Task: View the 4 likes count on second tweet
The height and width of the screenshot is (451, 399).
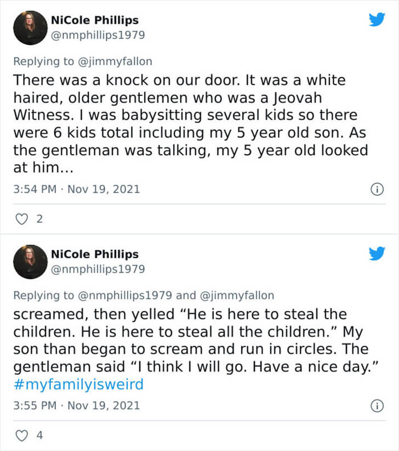Action: coord(39,436)
